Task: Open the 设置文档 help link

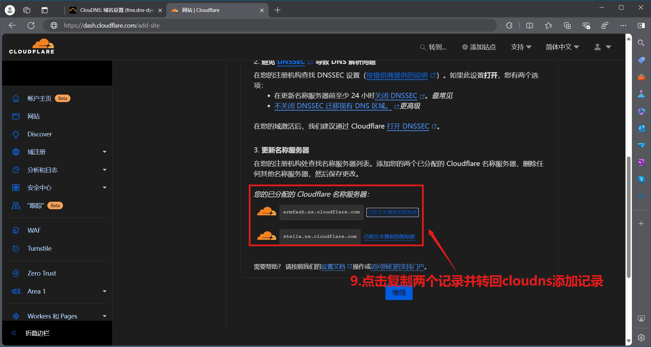Action: tap(333, 267)
